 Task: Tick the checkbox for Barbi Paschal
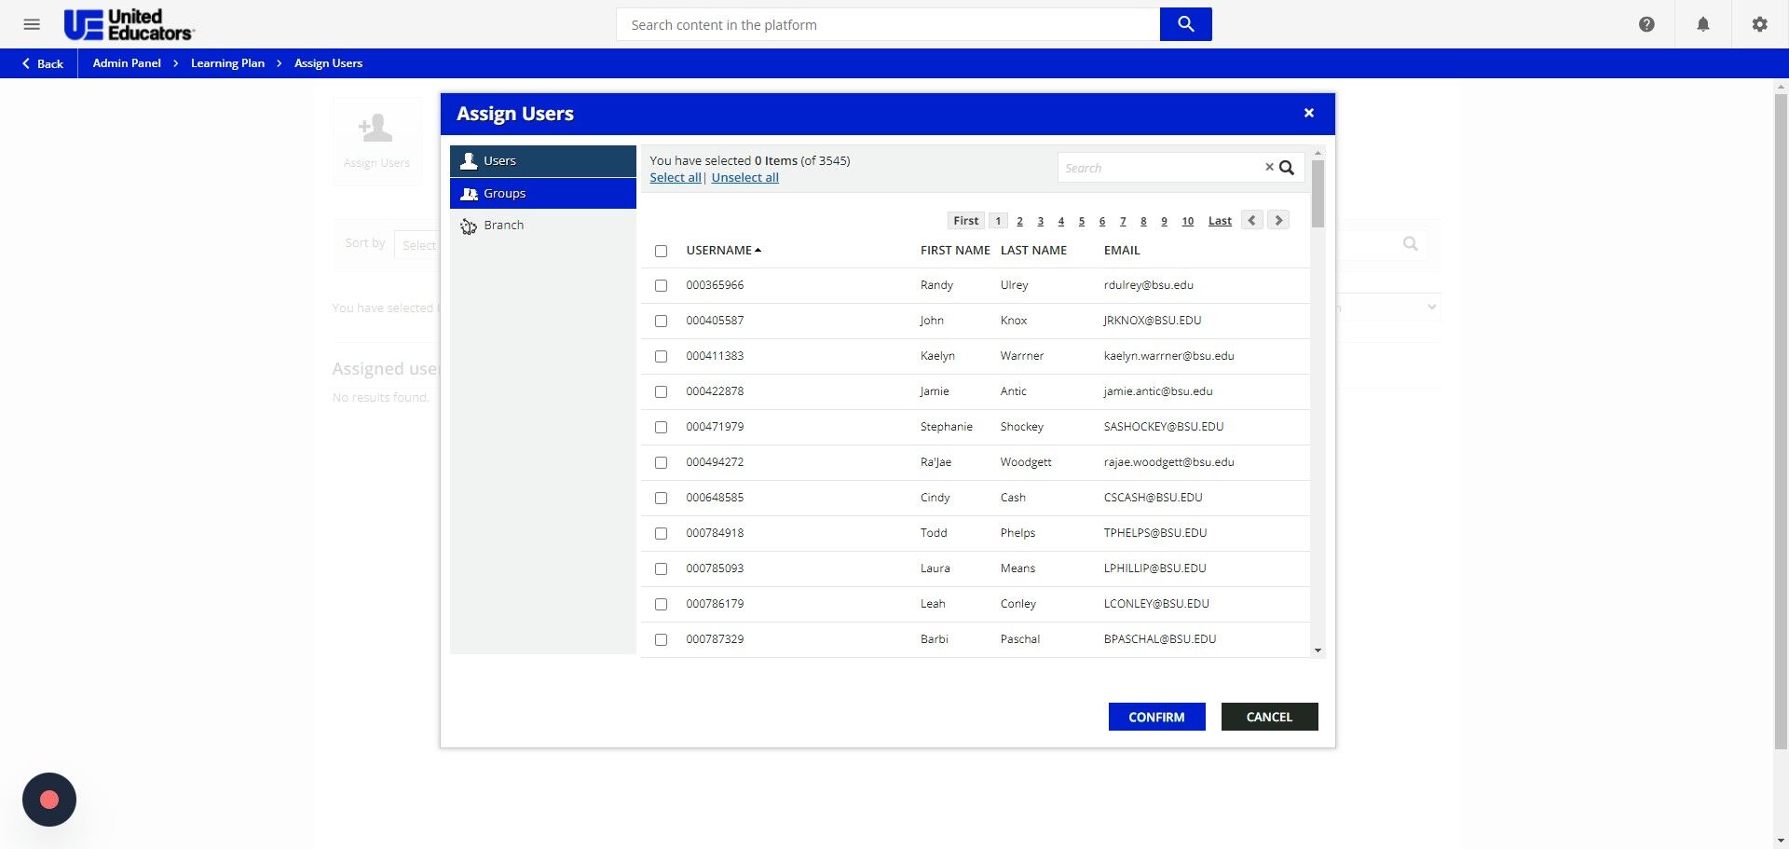tap(661, 640)
